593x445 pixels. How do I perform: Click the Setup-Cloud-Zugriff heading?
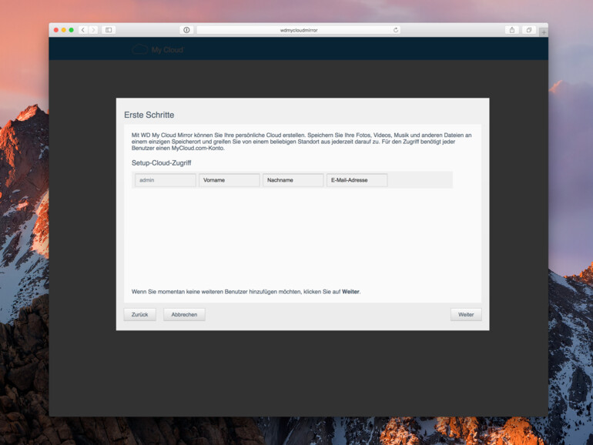[161, 163]
